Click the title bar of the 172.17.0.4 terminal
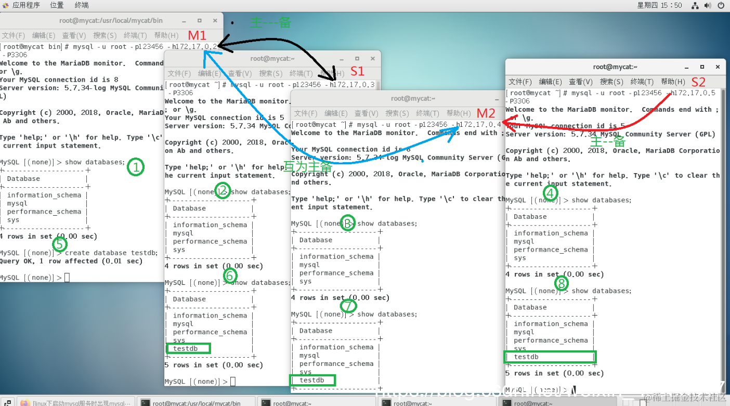 (x=398, y=98)
